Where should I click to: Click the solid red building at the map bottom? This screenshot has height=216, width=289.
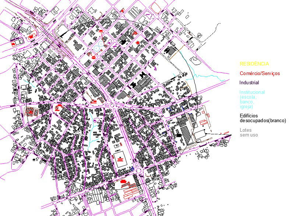[123, 181]
